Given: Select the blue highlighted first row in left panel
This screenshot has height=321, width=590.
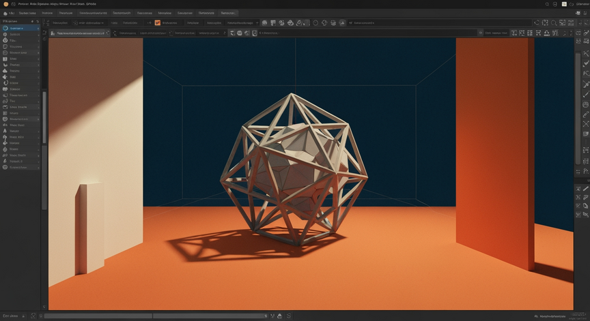Looking at the screenshot, I should [20, 28].
